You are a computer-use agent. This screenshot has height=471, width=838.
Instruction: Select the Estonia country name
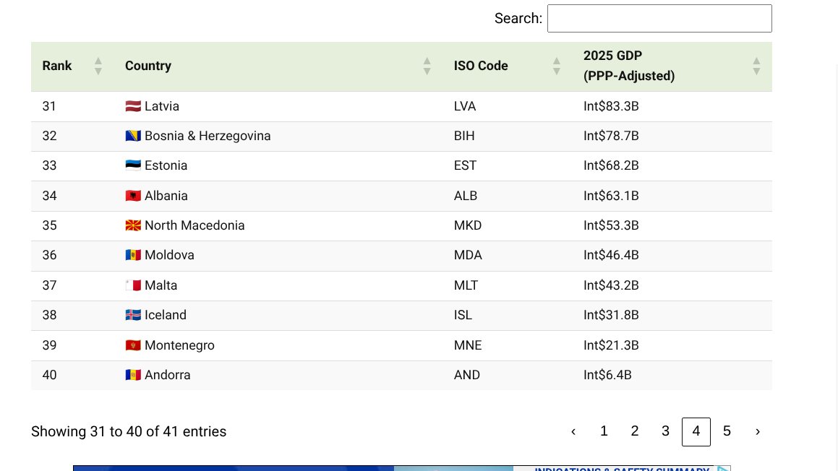coord(166,165)
